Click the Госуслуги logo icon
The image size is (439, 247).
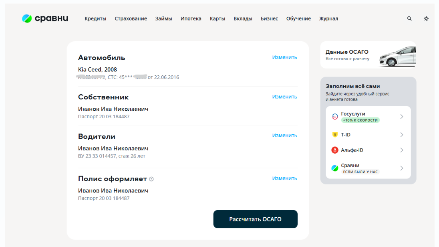pos(335,117)
